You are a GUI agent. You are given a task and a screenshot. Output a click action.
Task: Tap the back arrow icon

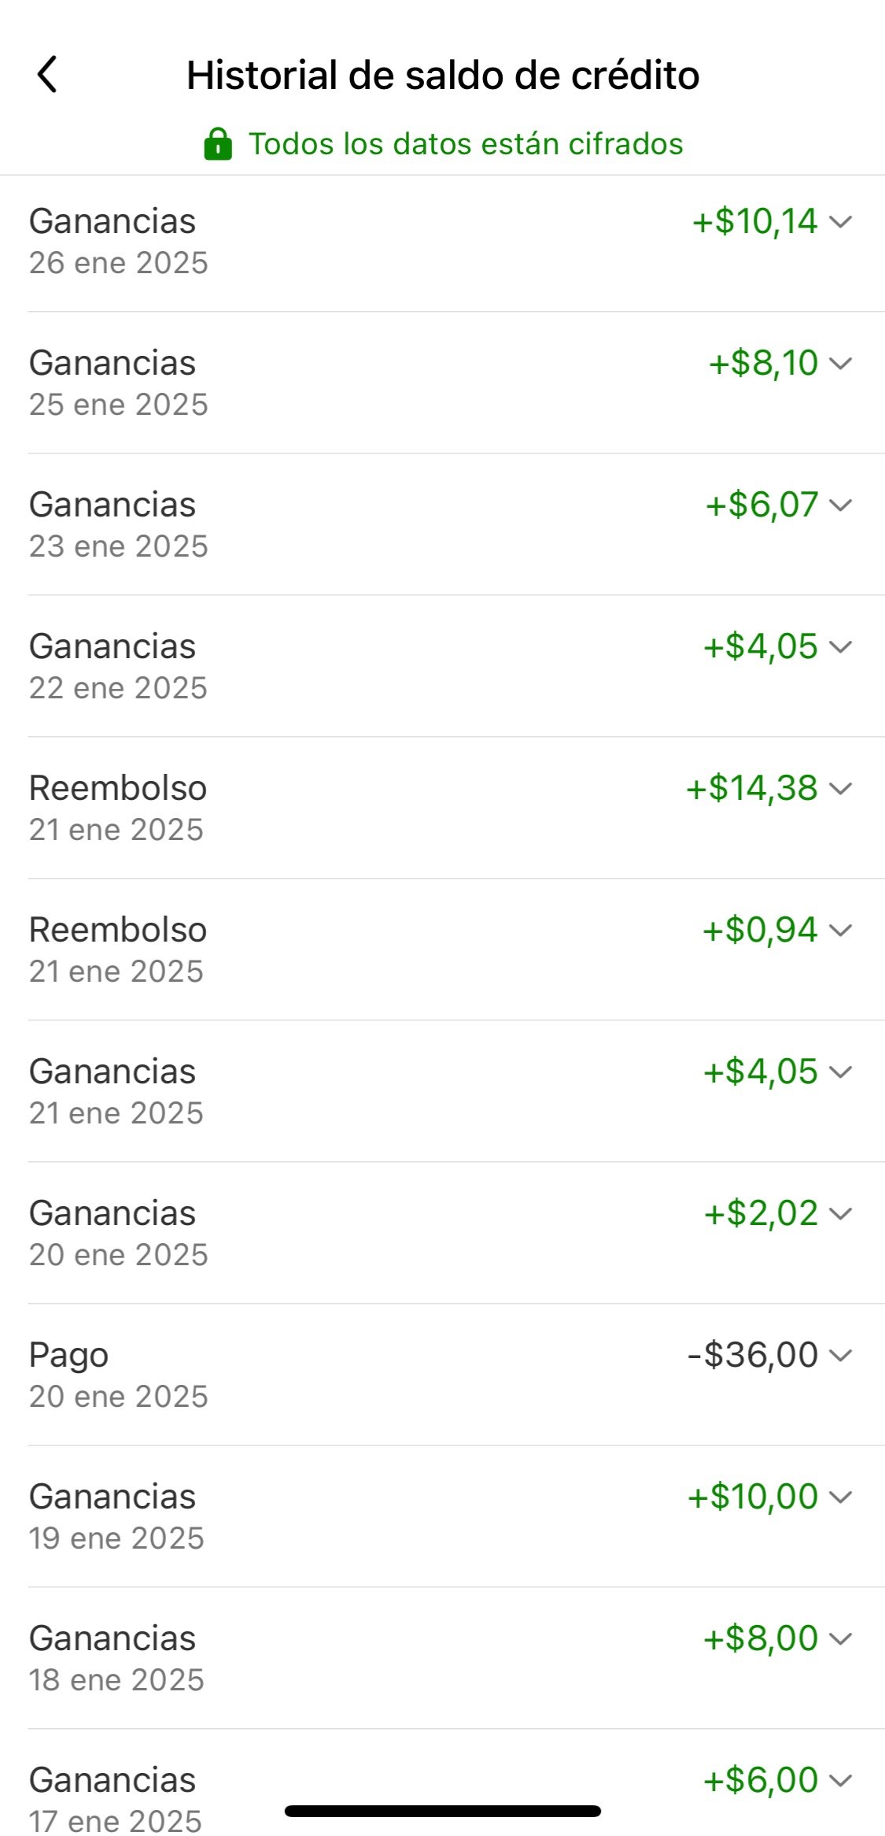(47, 75)
